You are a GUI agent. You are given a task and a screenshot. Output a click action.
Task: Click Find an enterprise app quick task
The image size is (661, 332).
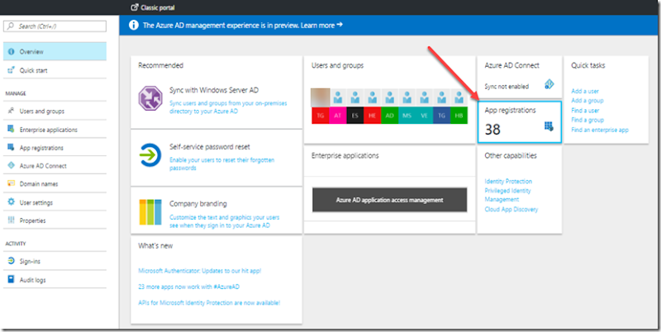click(x=600, y=130)
